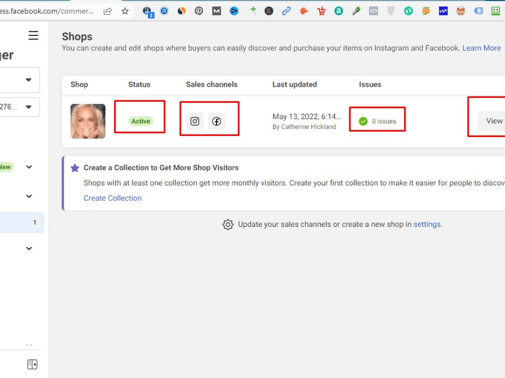The height and width of the screenshot is (378, 505).
Task: Click the orange-blue swirl extension icon
Action: pos(182,11)
